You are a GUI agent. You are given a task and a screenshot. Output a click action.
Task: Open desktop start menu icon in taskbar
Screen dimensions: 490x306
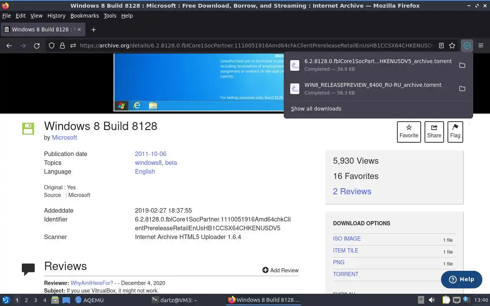(6, 300)
